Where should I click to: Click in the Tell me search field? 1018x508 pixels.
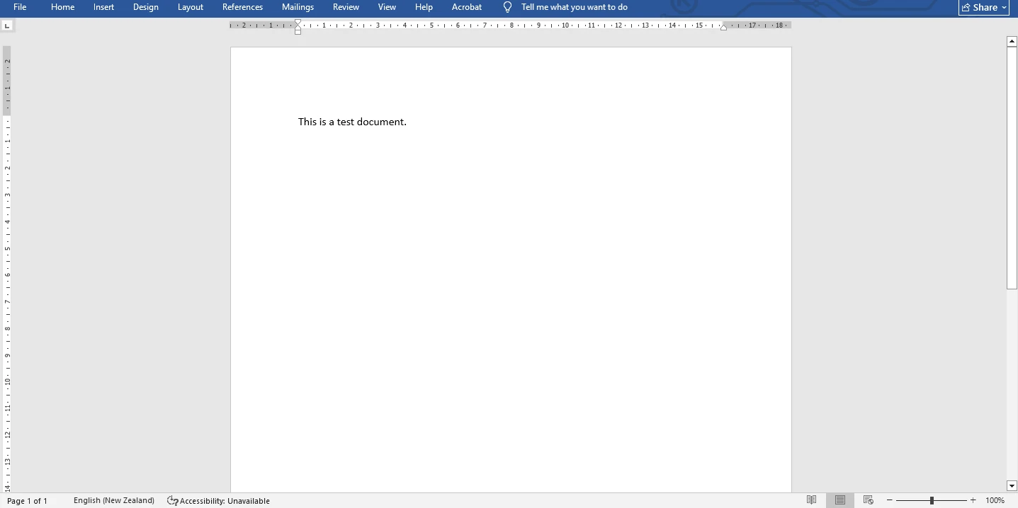click(x=574, y=7)
